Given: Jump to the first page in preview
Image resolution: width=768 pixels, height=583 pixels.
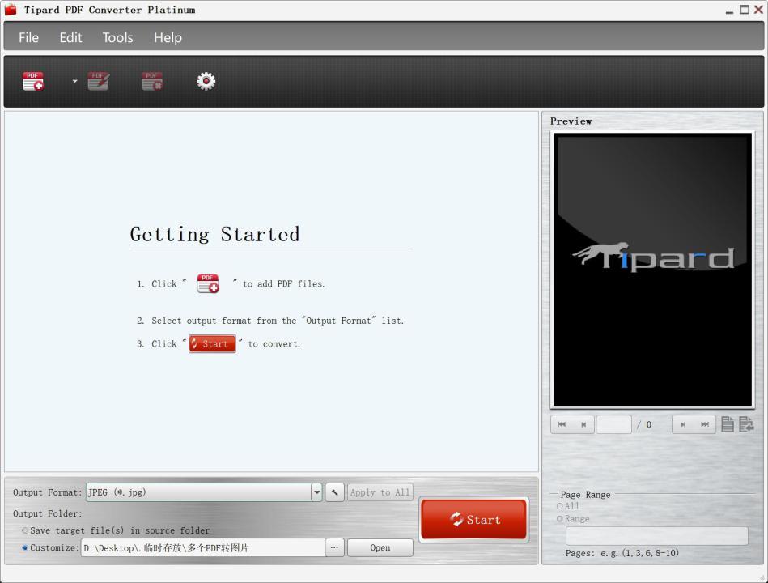Looking at the screenshot, I should (562, 424).
